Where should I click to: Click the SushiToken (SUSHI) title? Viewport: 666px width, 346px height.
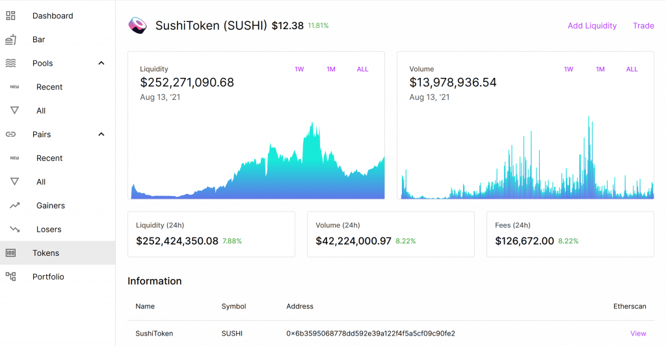coord(211,25)
